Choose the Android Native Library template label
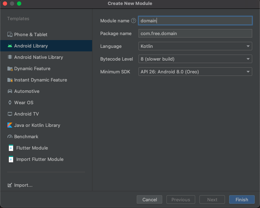 [39, 57]
